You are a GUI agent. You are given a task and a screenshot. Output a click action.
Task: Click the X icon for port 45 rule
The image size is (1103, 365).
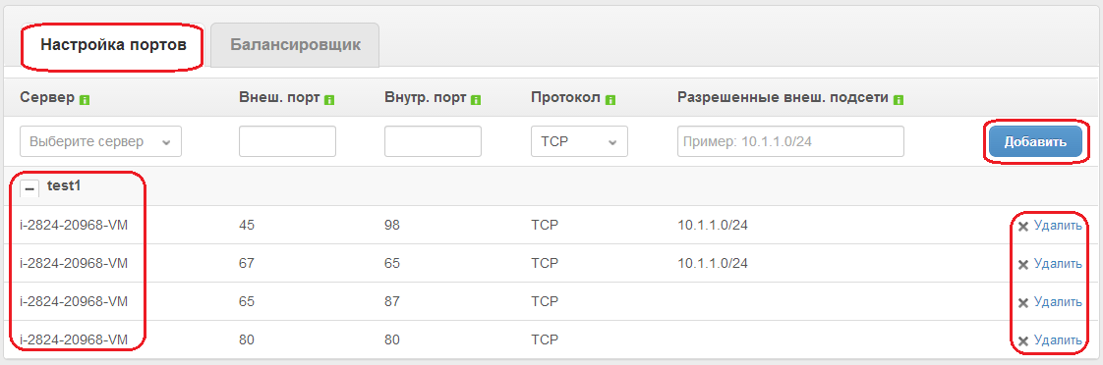[x=1023, y=226]
